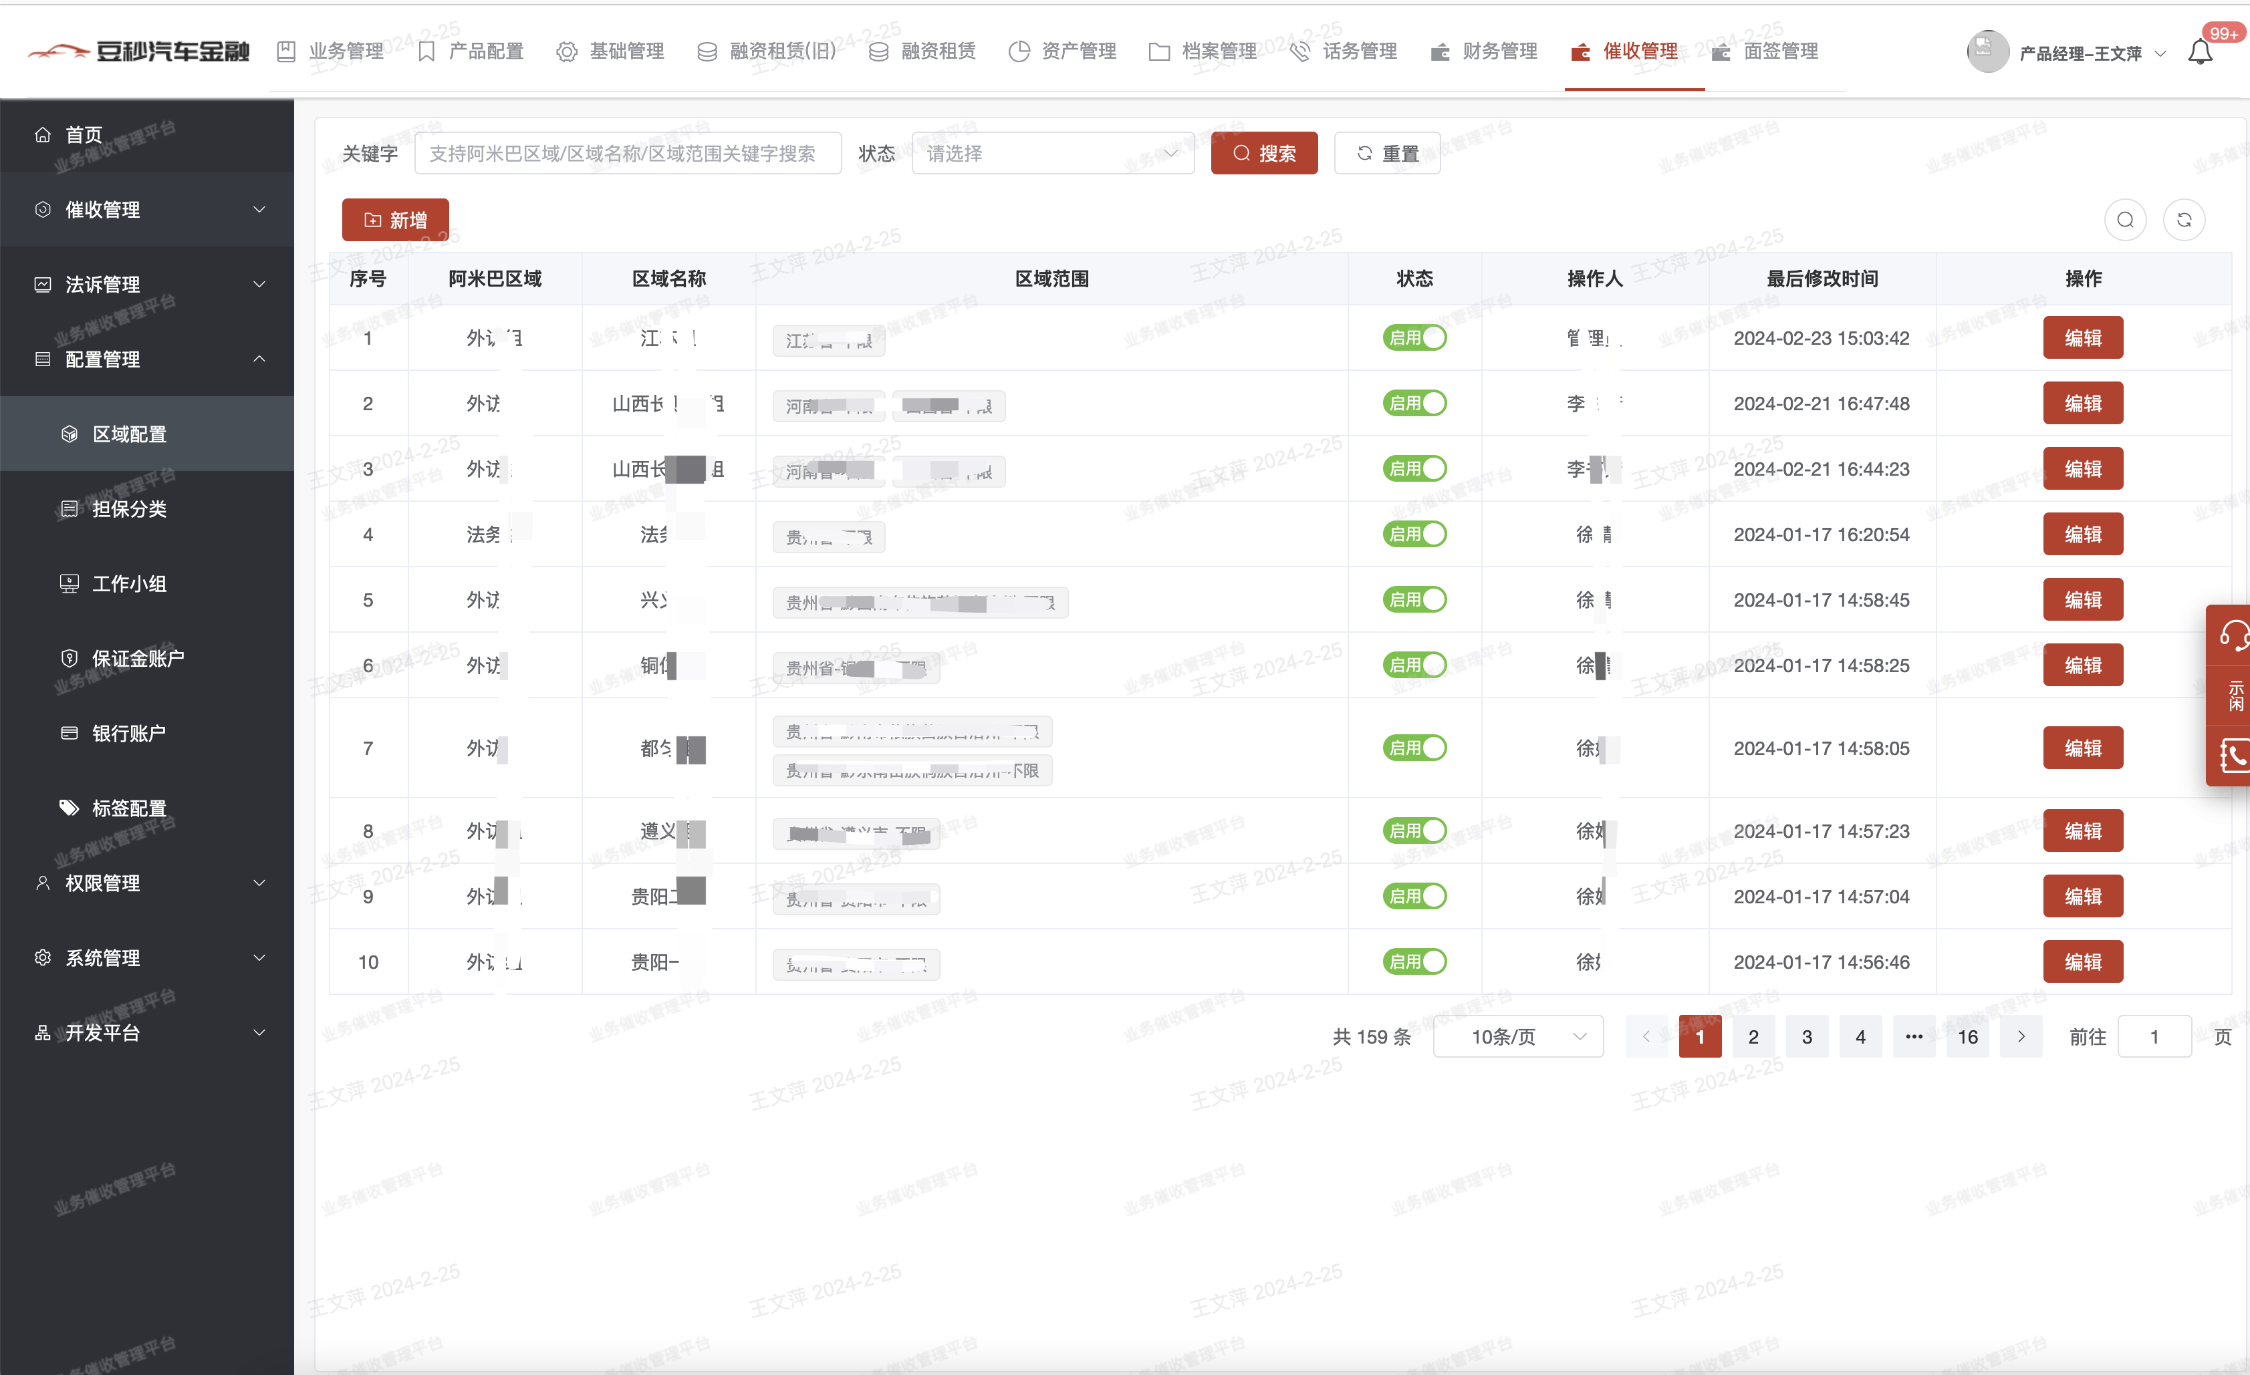Click the round search icon above table

click(2125, 220)
